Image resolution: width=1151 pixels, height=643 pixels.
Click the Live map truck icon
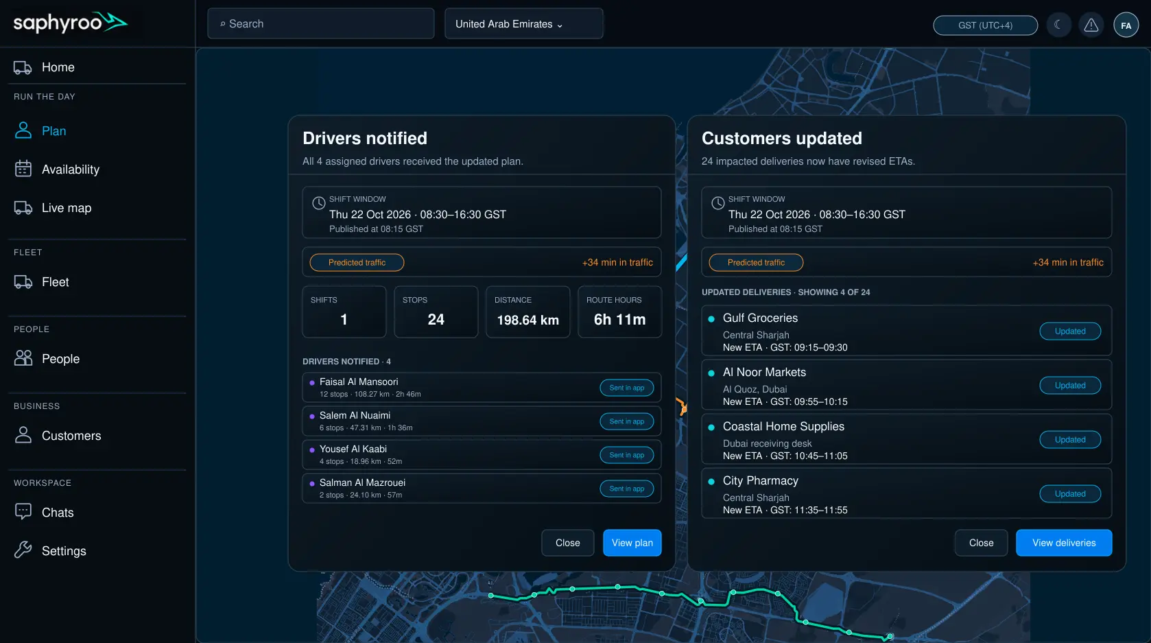tap(23, 207)
